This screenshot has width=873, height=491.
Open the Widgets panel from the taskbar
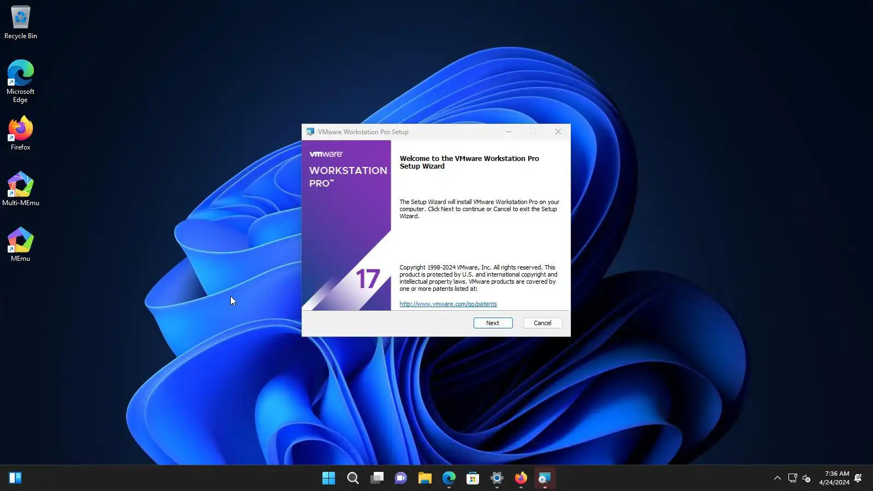click(x=15, y=478)
